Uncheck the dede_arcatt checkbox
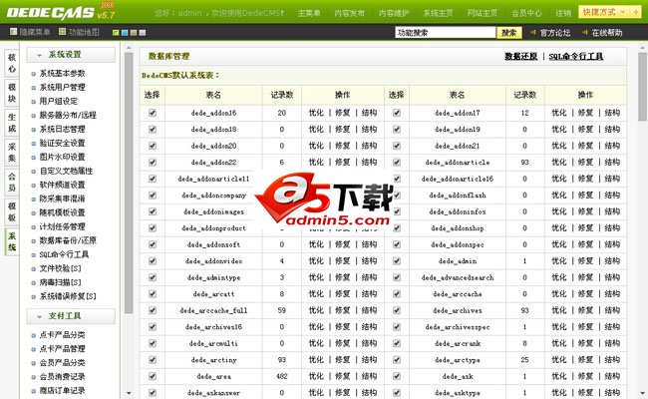The image size is (648, 399). pos(153,294)
